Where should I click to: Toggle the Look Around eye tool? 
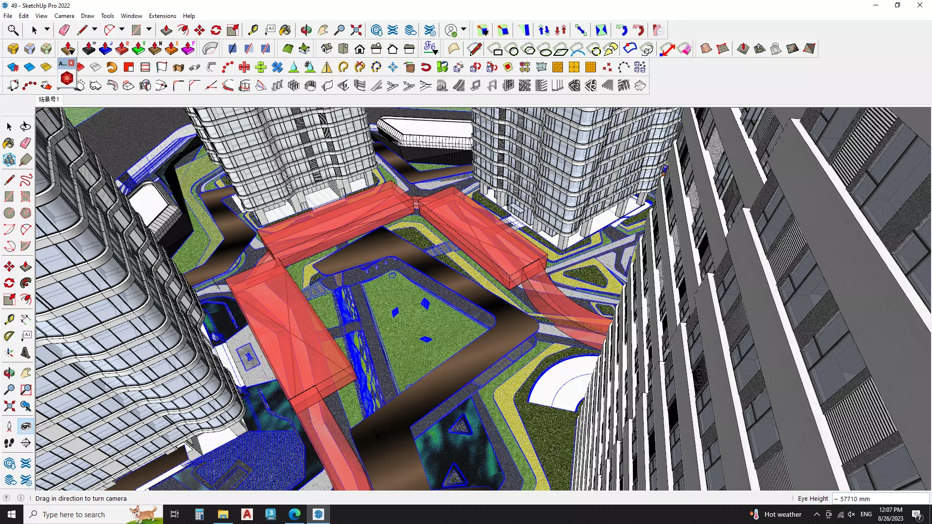click(x=26, y=426)
